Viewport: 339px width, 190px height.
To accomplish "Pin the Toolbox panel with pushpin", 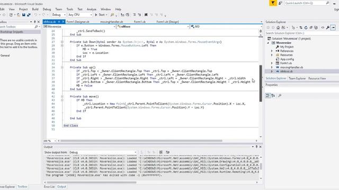I will [x=34, y=22].
